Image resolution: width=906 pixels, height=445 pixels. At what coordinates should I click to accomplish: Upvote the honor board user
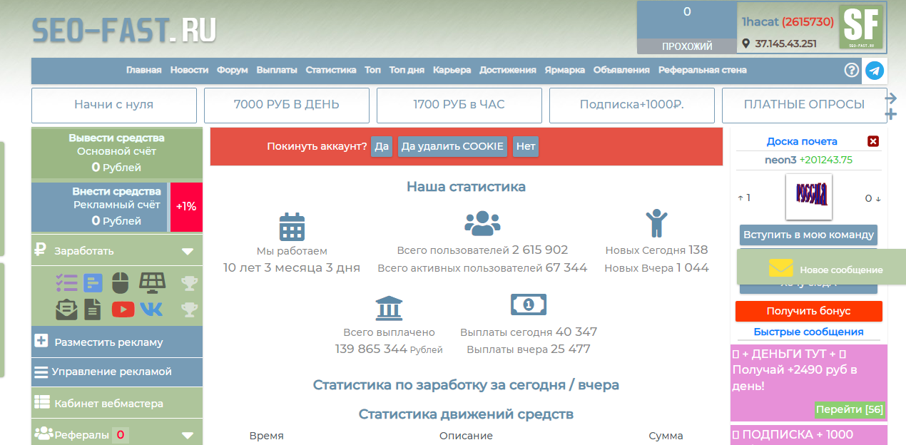[744, 198]
